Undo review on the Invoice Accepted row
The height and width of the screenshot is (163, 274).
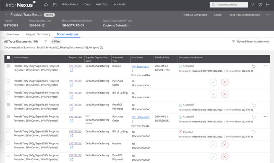point(254,66)
